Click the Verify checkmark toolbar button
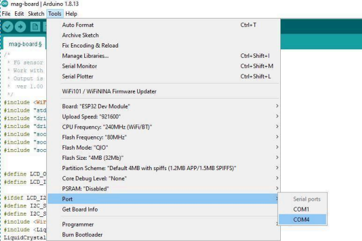 [x=8, y=27]
